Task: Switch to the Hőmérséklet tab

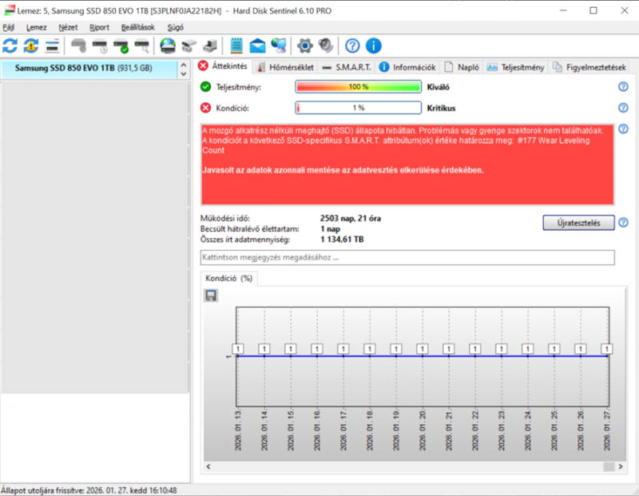Action: (x=286, y=67)
